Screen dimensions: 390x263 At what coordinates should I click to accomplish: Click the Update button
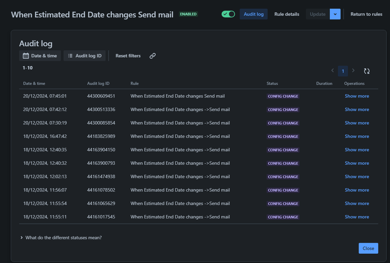pos(318,14)
